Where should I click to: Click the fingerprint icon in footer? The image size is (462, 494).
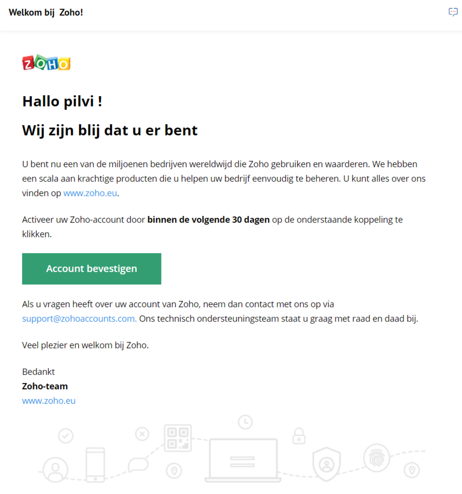[x=377, y=458]
